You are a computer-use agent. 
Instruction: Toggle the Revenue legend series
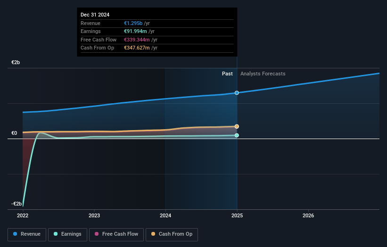pyautogui.click(x=27, y=234)
